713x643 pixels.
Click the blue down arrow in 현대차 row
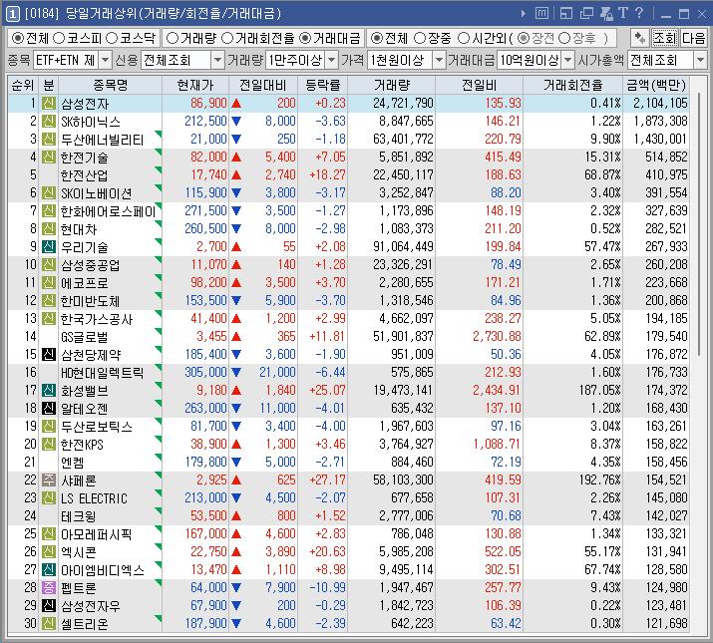coord(236,228)
